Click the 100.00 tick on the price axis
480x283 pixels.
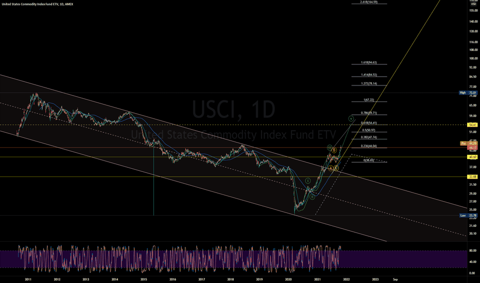click(x=473, y=59)
